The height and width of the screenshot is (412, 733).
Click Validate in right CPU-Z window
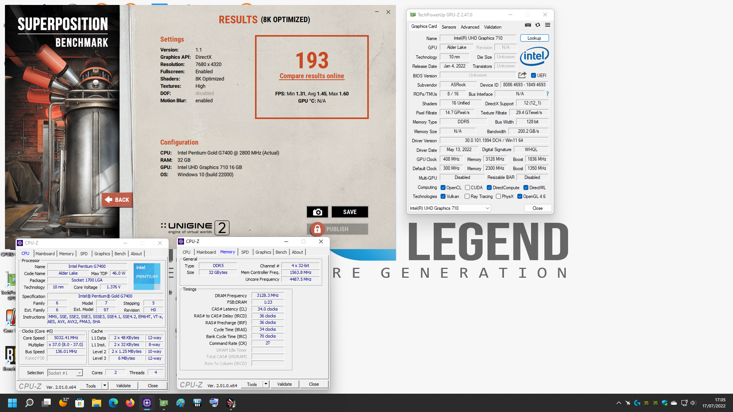pos(284,384)
